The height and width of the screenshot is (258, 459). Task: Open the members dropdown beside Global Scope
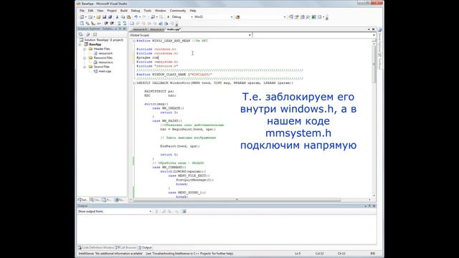point(374,35)
